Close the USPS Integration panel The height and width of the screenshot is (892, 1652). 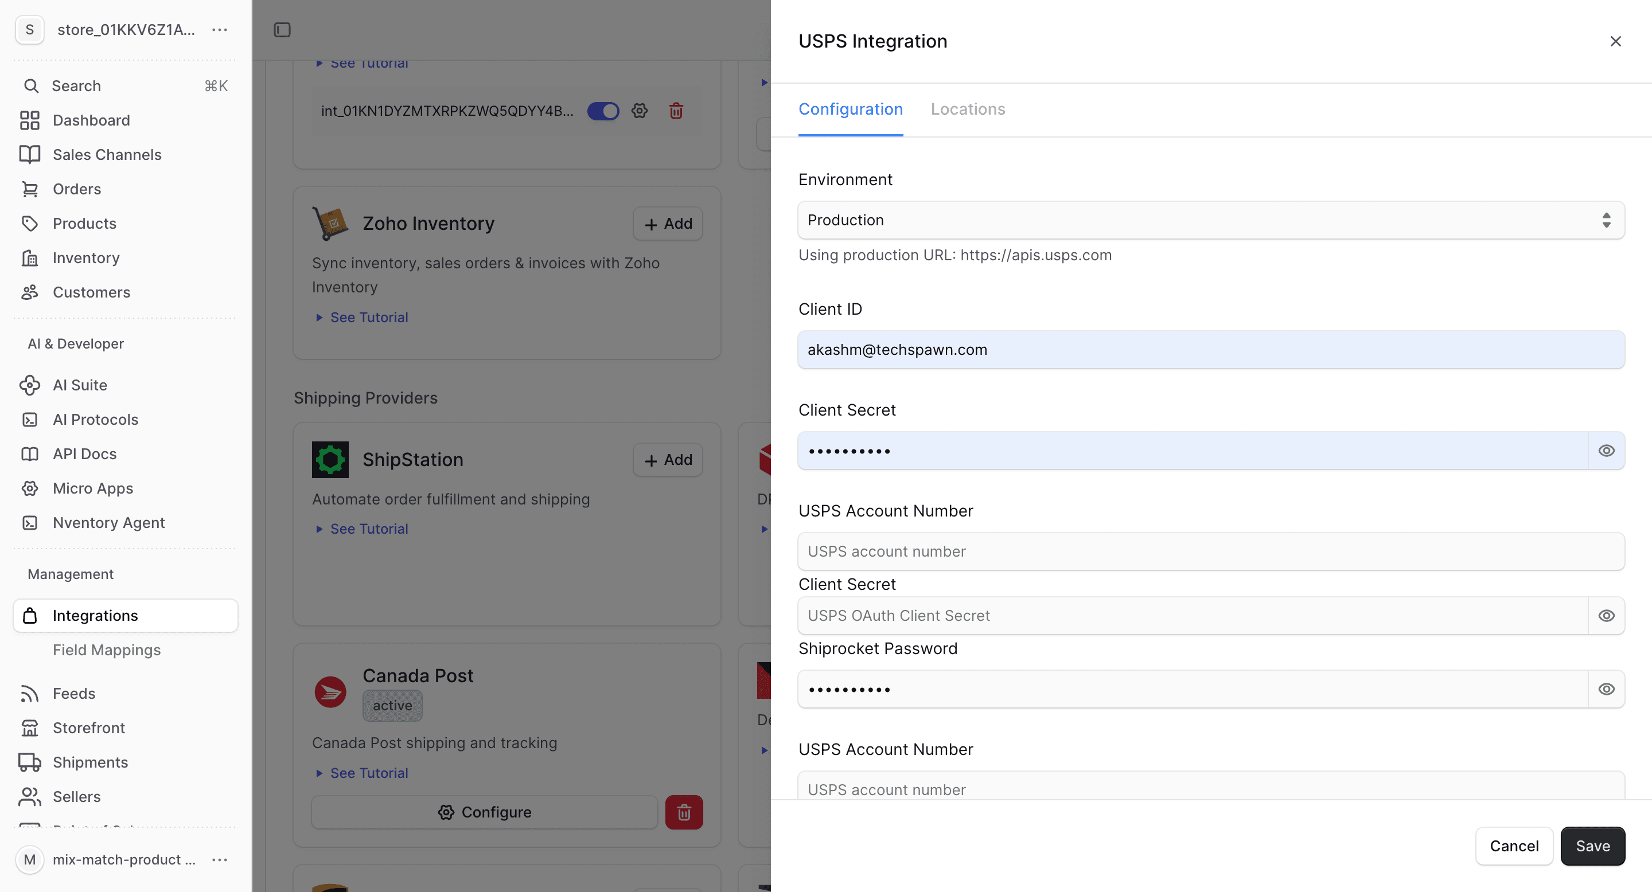coord(1615,42)
